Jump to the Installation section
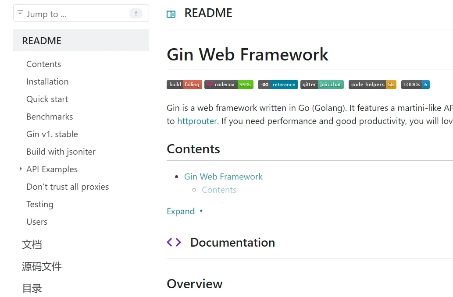Viewport: 453px width, 297px height. pos(47,81)
